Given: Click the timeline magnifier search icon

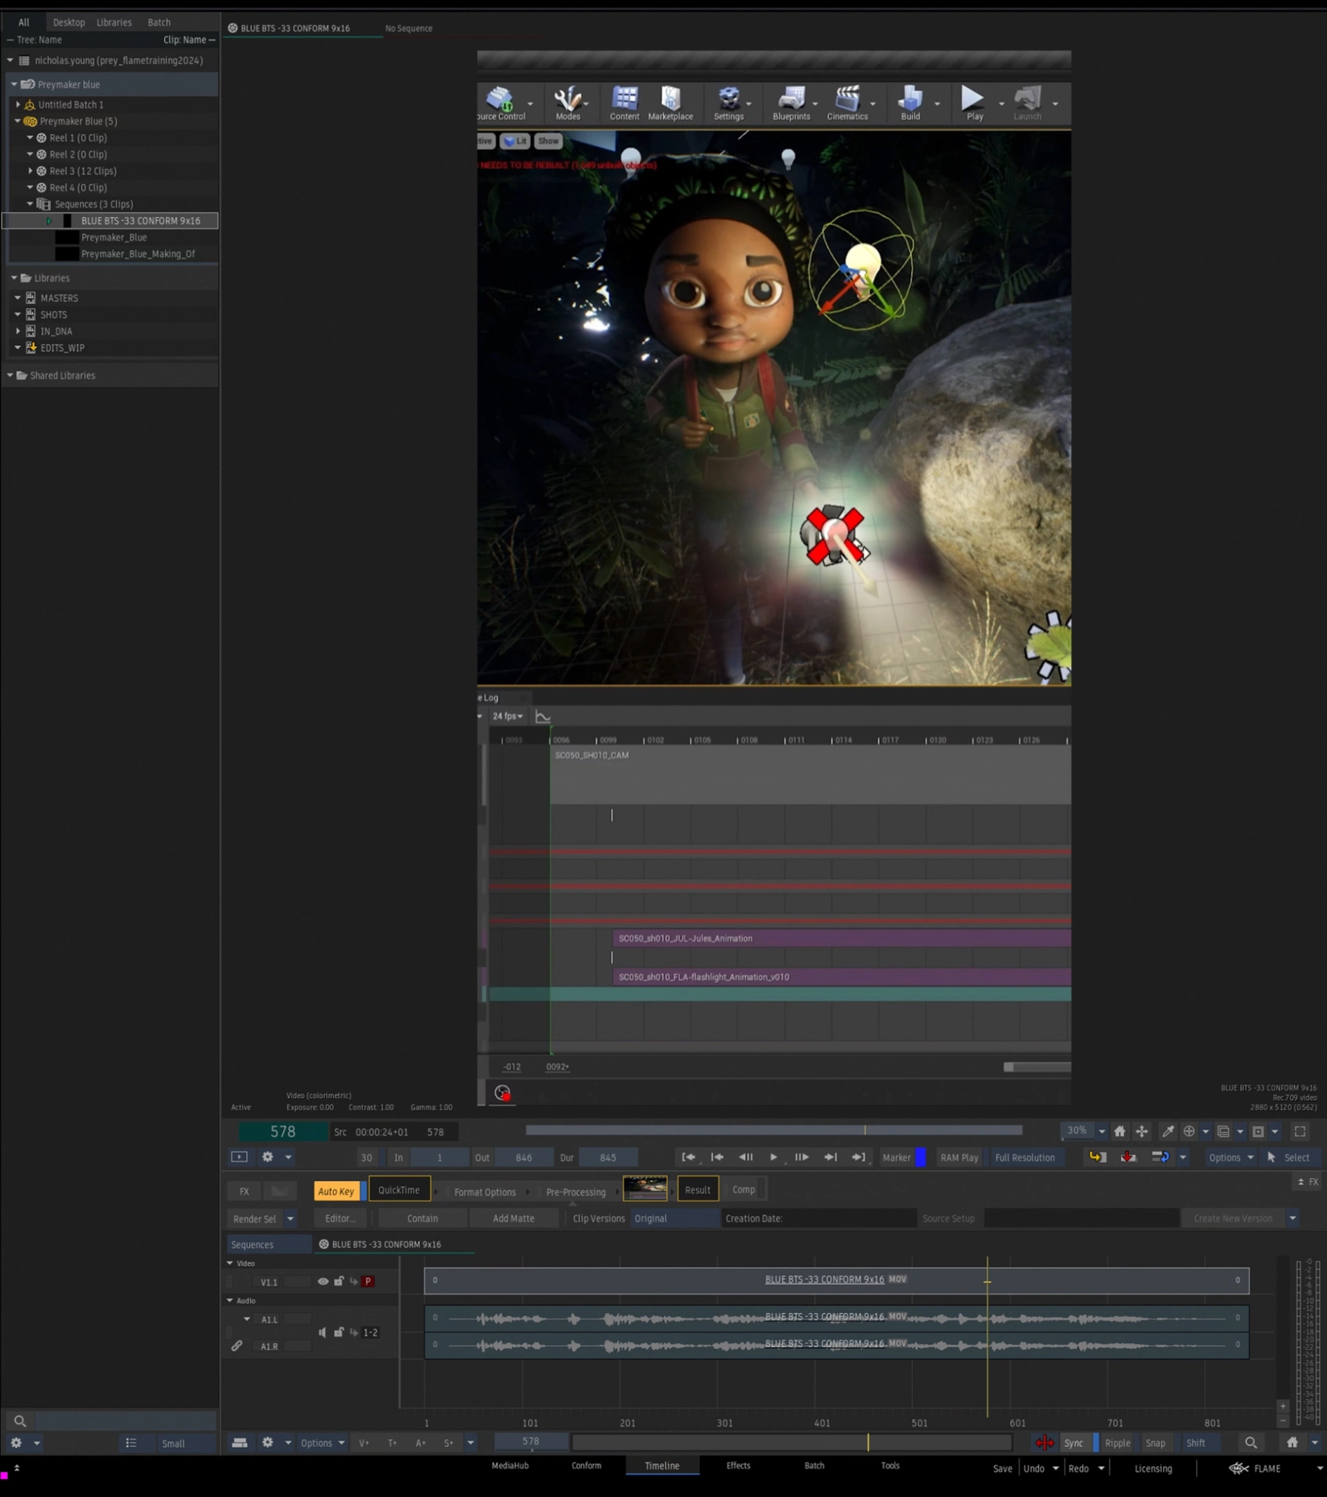Looking at the screenshot, I should (x=1251, y=1443).
